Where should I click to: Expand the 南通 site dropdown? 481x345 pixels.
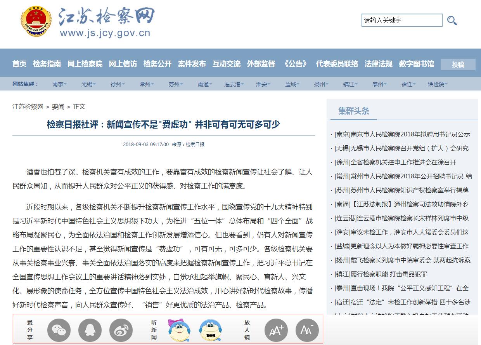205,84
